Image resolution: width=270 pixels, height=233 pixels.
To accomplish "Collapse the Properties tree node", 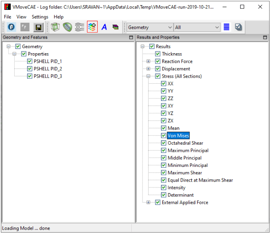I will pyautogui.click(x=15, y=54).
